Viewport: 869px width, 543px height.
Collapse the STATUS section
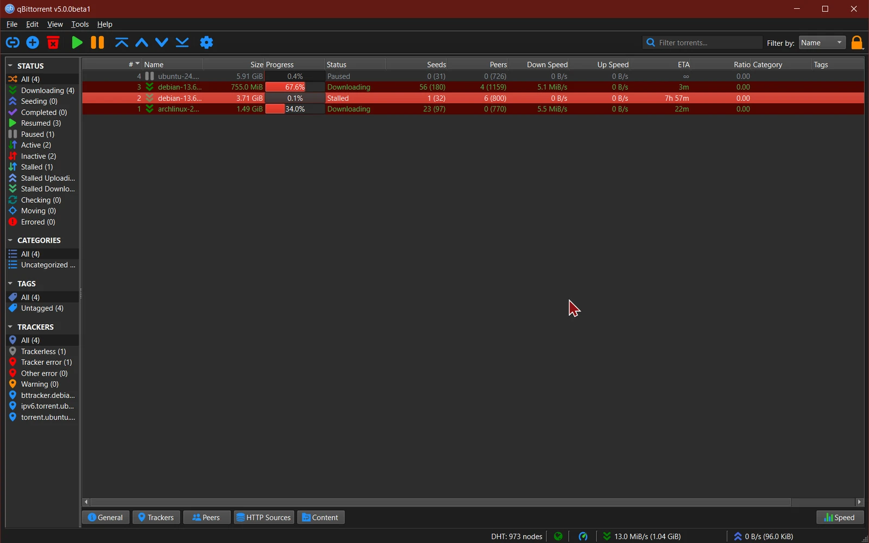click(x=10, y=66)
